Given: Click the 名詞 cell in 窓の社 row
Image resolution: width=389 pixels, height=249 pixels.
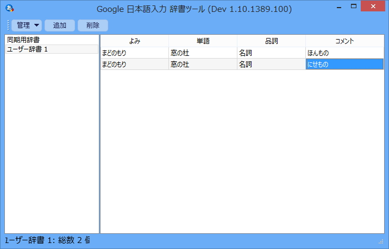Looking at the screenshot, I should [x=272, y=64].
